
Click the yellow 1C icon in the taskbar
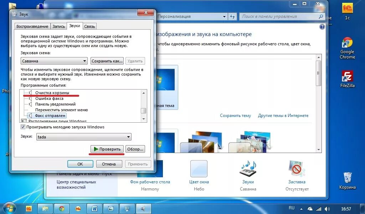click(x=29, y=209)
